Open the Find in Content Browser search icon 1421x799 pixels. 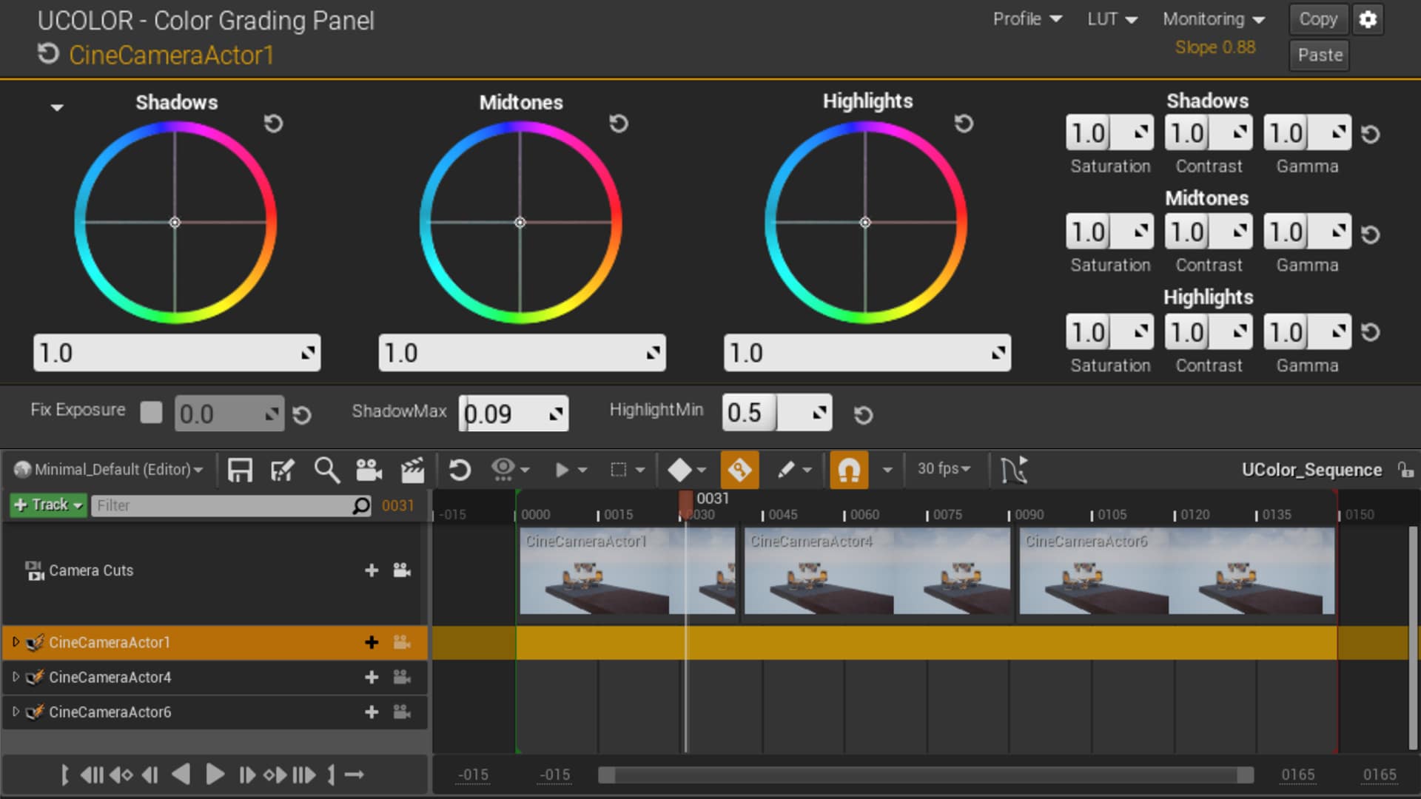(x=326, y=469)
